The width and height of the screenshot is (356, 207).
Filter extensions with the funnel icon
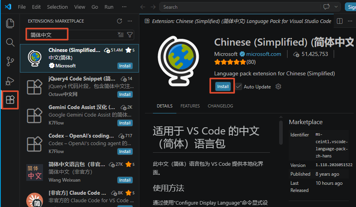(x=130, y=34)
